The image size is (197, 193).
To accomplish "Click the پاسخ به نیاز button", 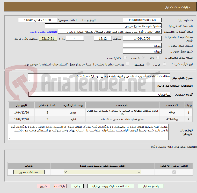I will [151, 186].
